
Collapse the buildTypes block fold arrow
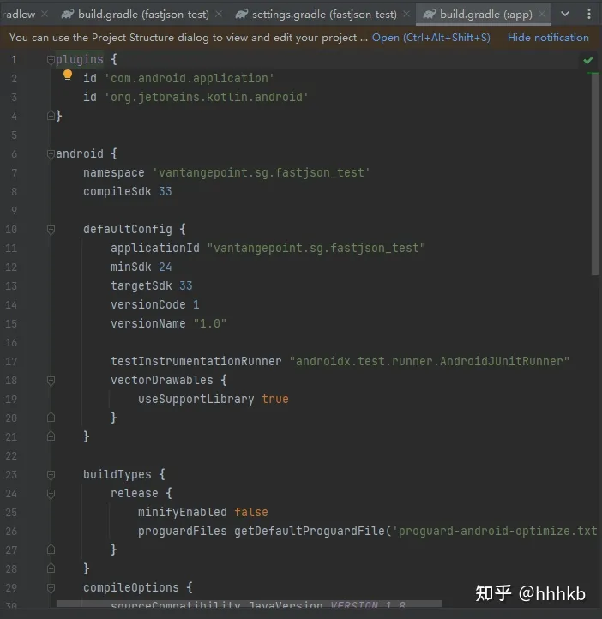[x=51, y=474]
